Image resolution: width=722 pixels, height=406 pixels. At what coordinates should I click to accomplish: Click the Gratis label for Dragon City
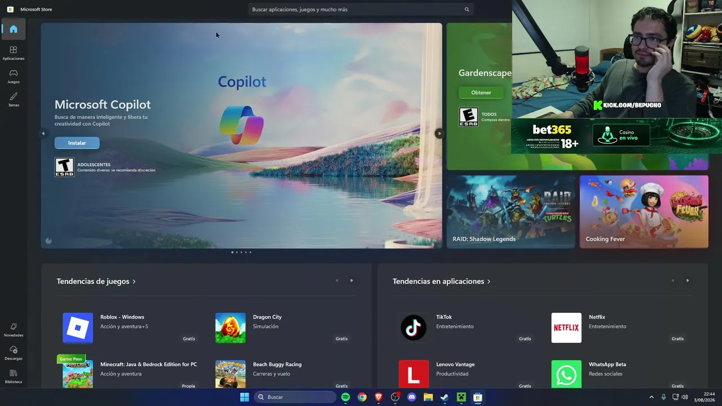point(341,339)
